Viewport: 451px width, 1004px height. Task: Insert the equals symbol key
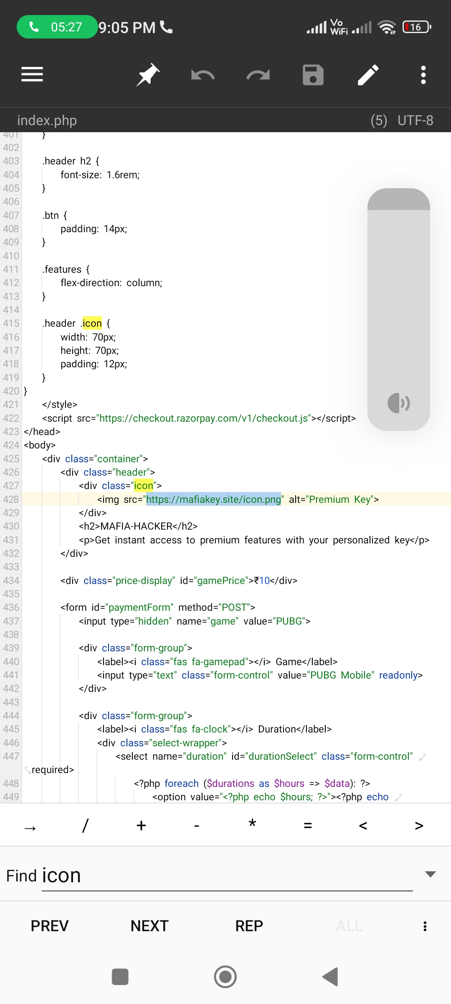[x=308, y=826]
